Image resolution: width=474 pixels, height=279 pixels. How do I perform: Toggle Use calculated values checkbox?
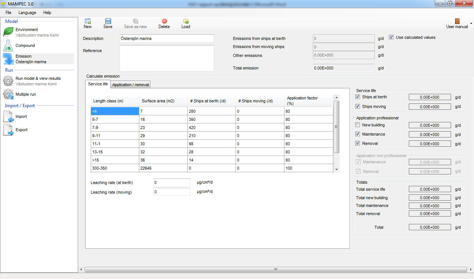point(391,37)
